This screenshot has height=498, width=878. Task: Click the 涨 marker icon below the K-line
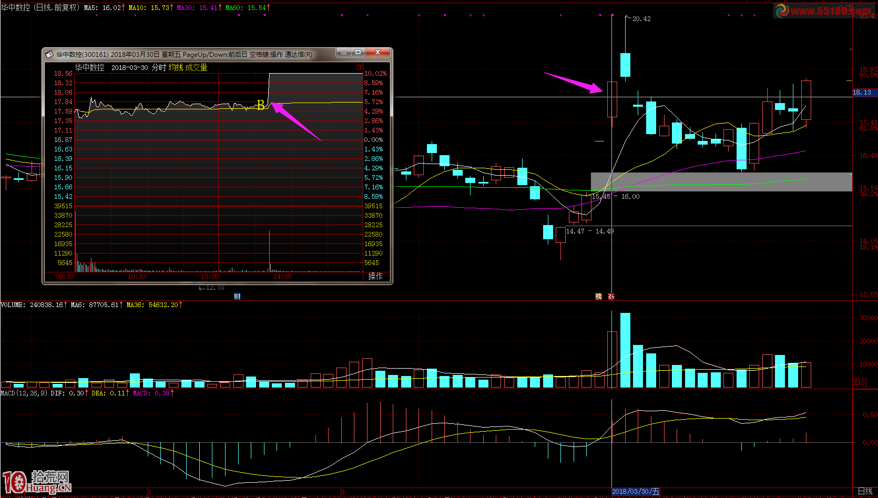point(611,297)
